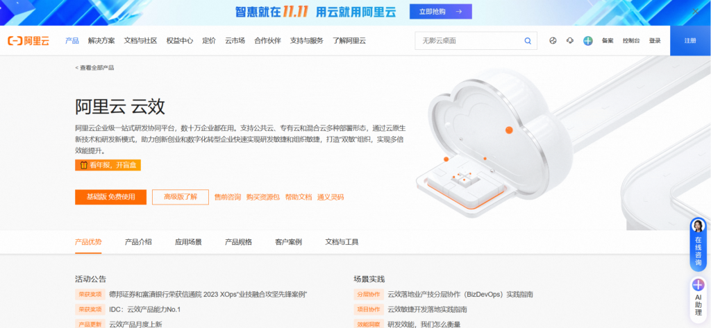Close the top 11.11 promotion banner
Image resolution: width=711 pixels, height=328 pixels.
[696, 12]
